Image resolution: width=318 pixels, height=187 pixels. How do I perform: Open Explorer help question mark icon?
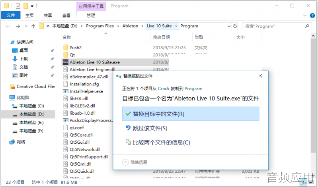pos(312,15)
